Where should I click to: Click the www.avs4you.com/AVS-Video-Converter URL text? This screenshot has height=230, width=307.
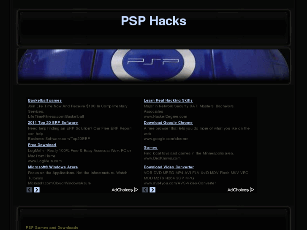pyautogui.click(x=180, y=183)
